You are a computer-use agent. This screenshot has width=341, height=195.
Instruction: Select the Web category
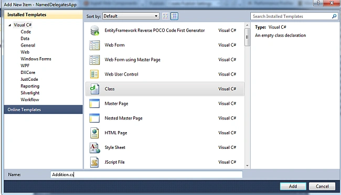(x=25, y=52)
